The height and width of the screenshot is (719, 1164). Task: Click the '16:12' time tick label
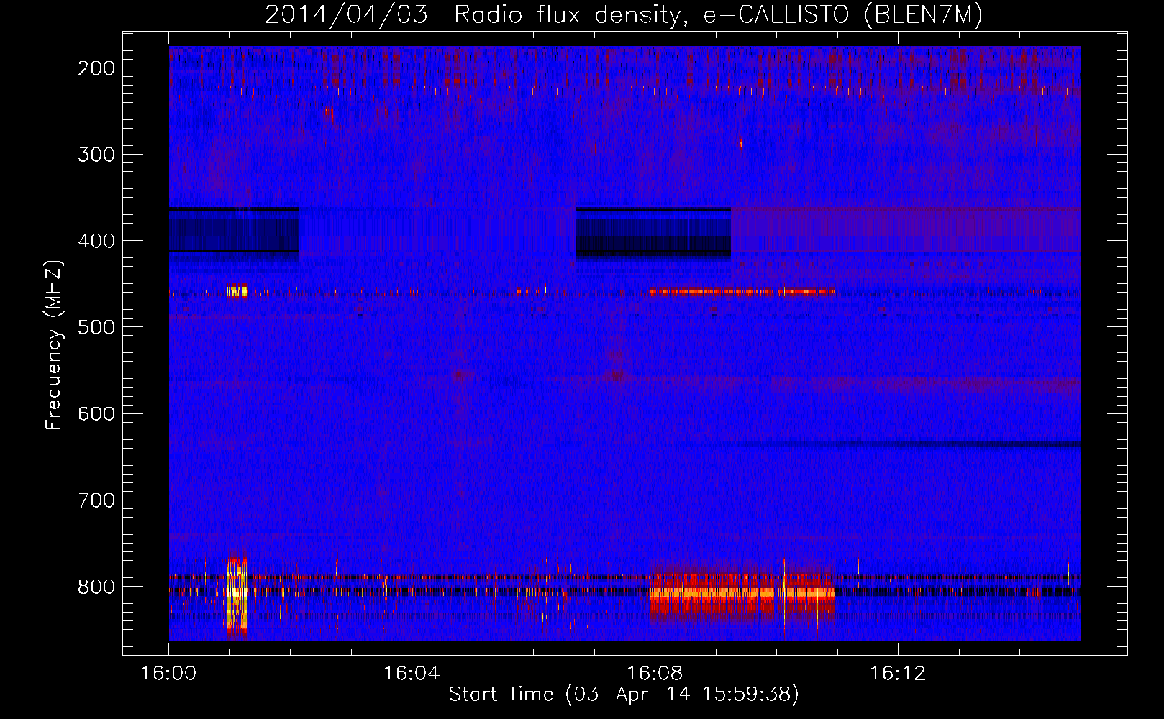[898, 674]
